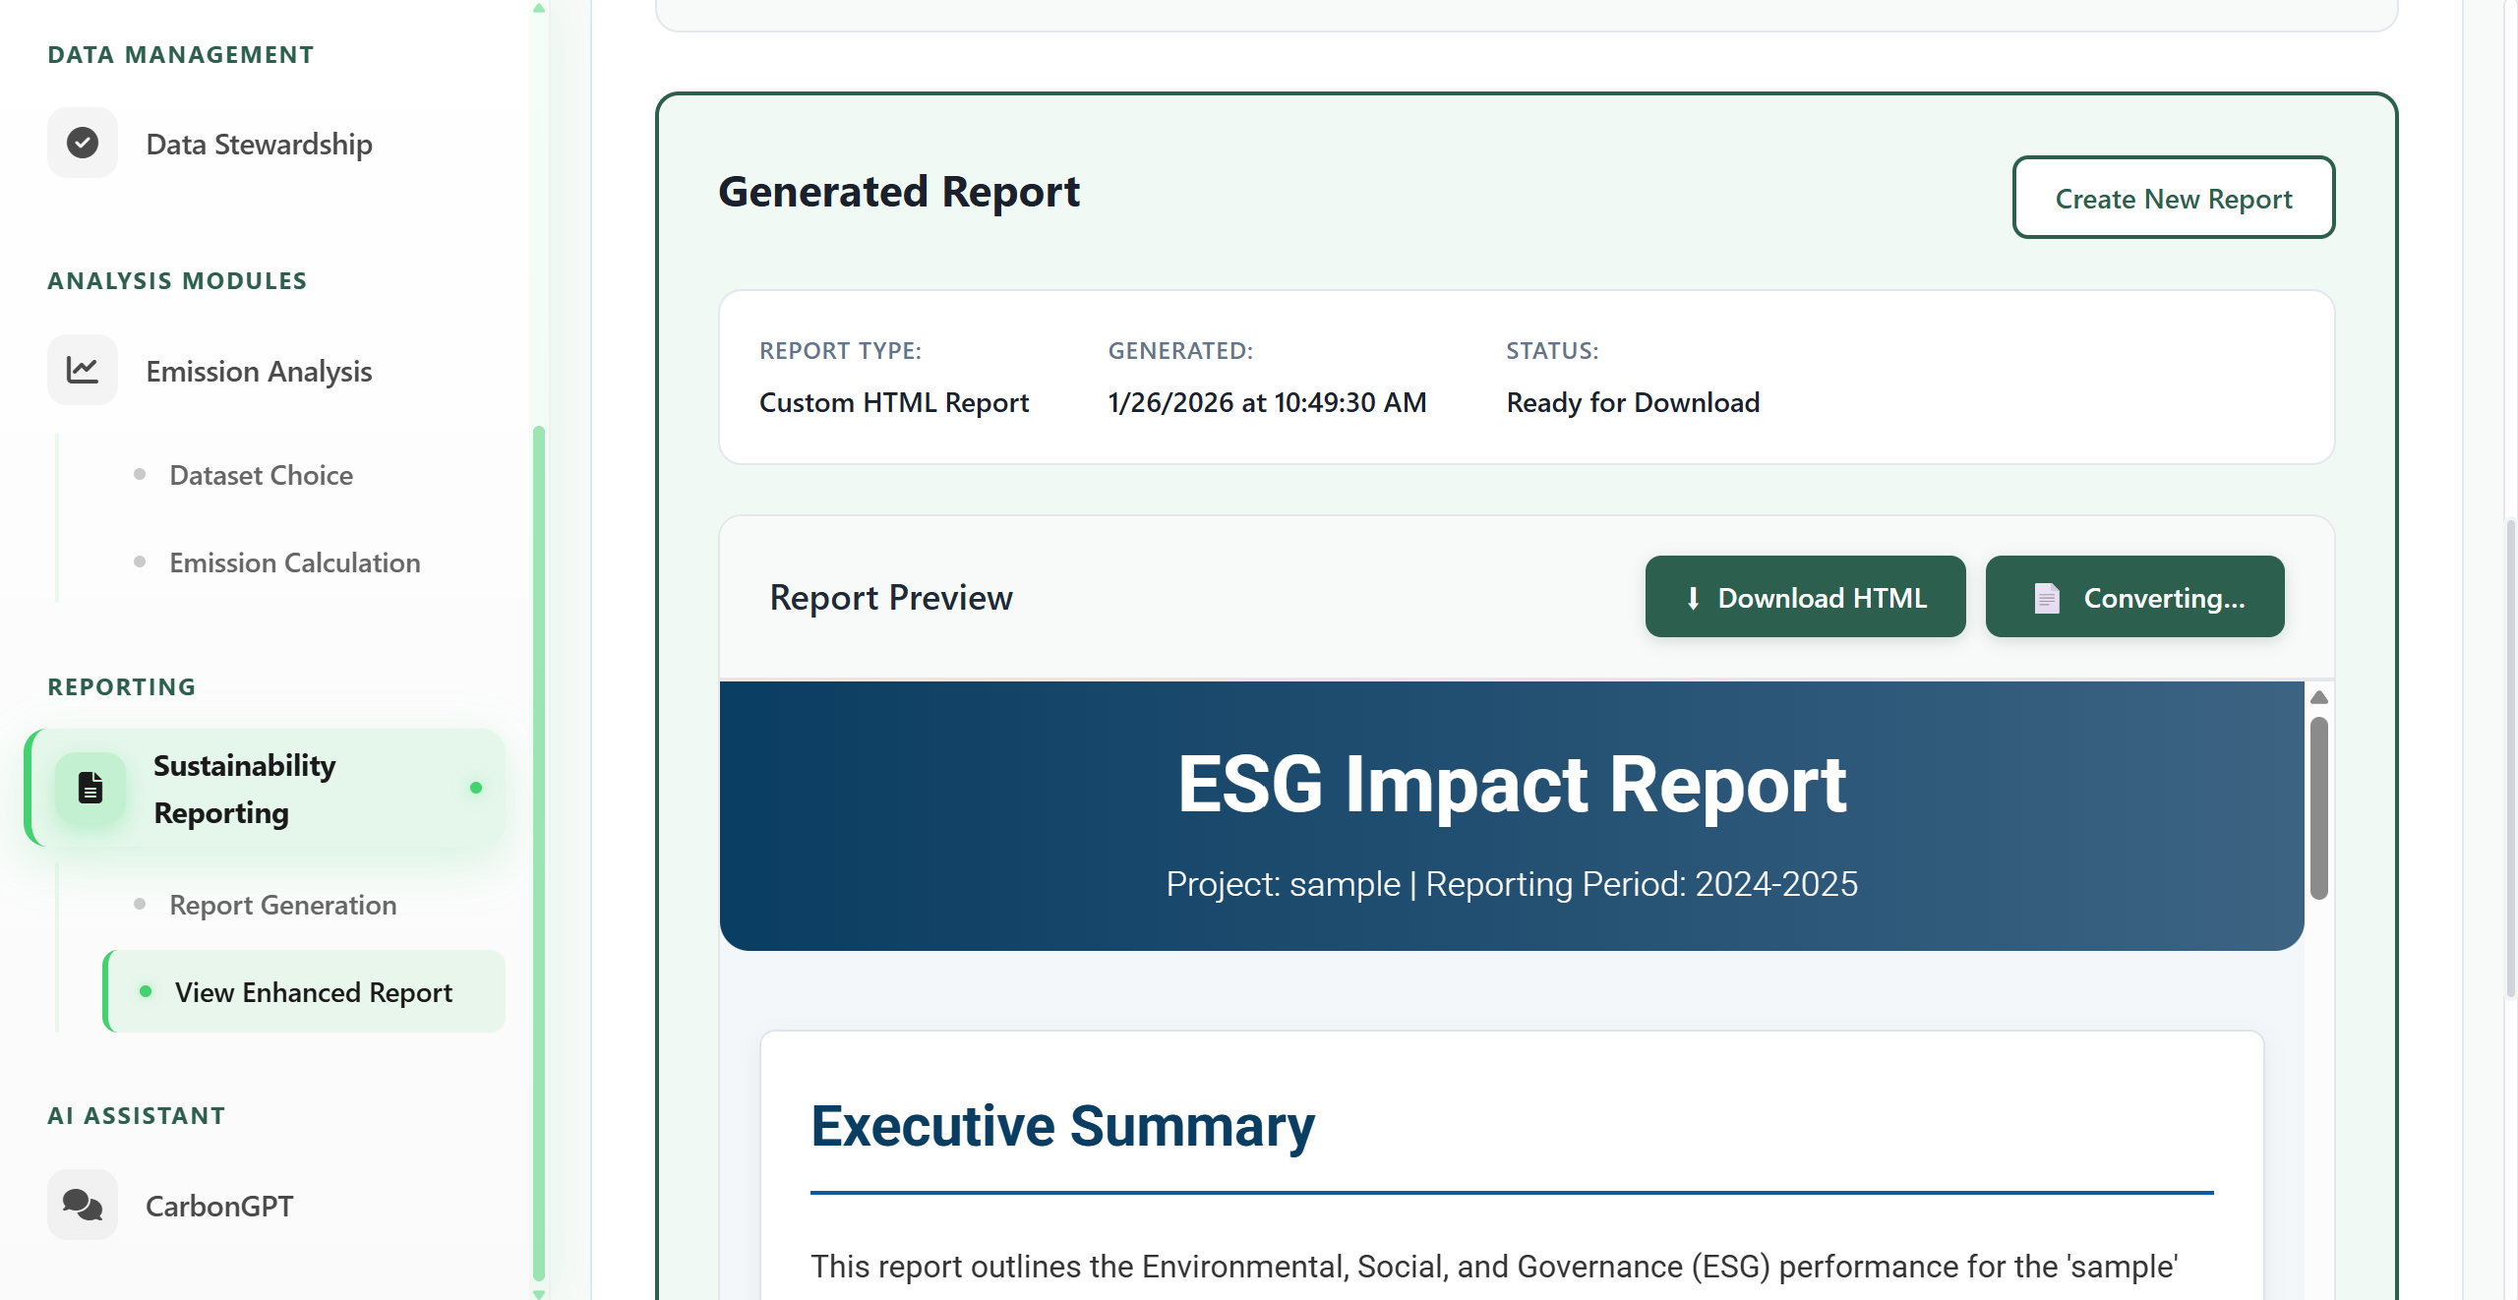The height and width of the screenshot is (1300, 2518).
Task: Click the green status dot beside Sustainability Reporting
Action: [x=476, y=788]
